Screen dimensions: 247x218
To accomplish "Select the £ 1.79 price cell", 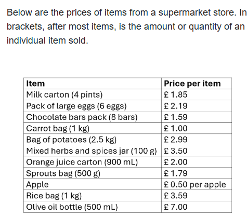I will 197,173.
